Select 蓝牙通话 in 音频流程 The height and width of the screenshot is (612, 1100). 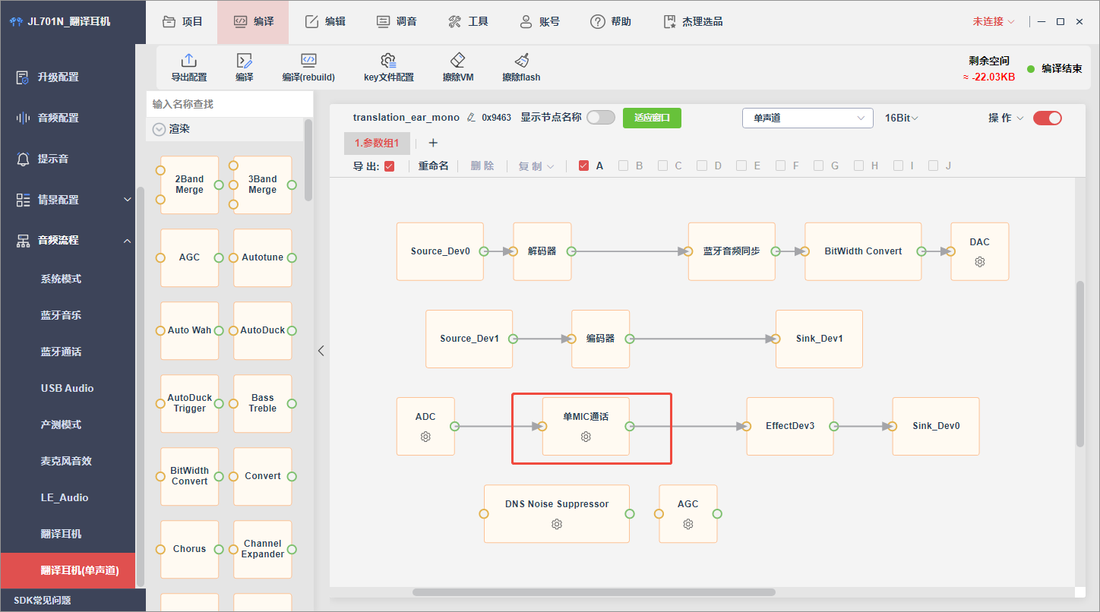tap(61, 352)
